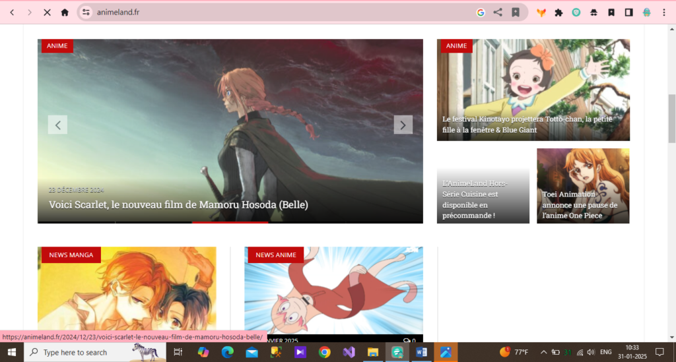
Task: Open the notification center icon
Action: click(x=659, y=352)
